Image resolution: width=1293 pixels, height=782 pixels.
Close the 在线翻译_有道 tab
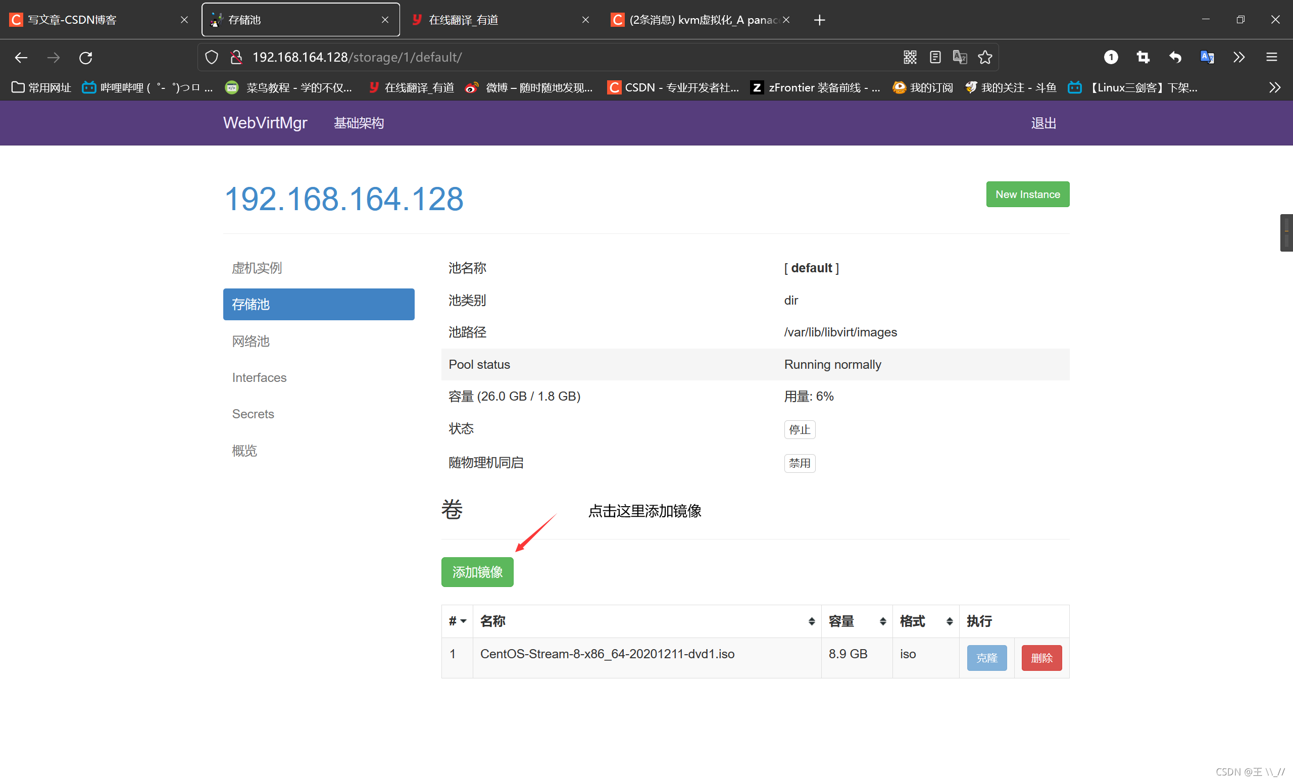[585, 20]
